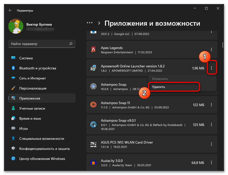Image resolution: width=228 pixels, height=175 pixels.
Task: Click the Audacity headphones icon
Action: (93, 162)
